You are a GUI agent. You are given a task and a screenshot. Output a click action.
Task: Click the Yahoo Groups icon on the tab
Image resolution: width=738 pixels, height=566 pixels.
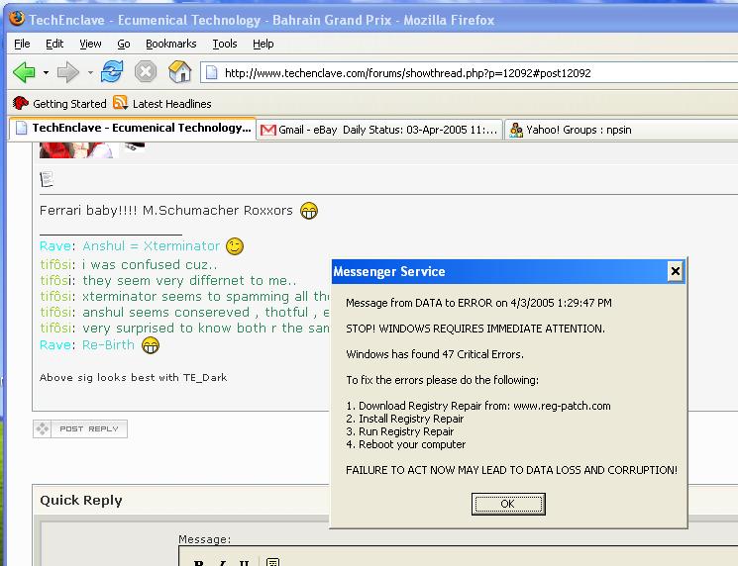(x=516, y=130)
